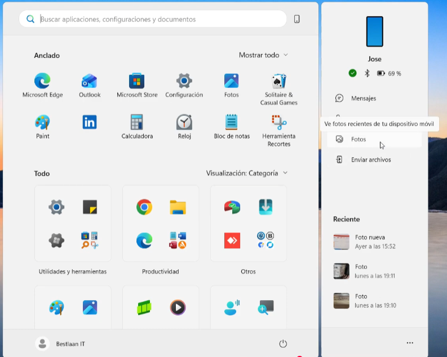The height and width of the screenshot is (357, 447).
Task: Launch Herramienta Recortes
Action: pos(279,131)
